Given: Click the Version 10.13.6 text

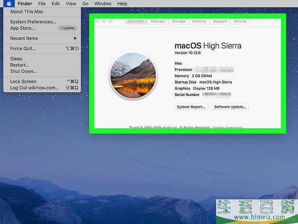Looking at the screenshot, I should point(187,53).
